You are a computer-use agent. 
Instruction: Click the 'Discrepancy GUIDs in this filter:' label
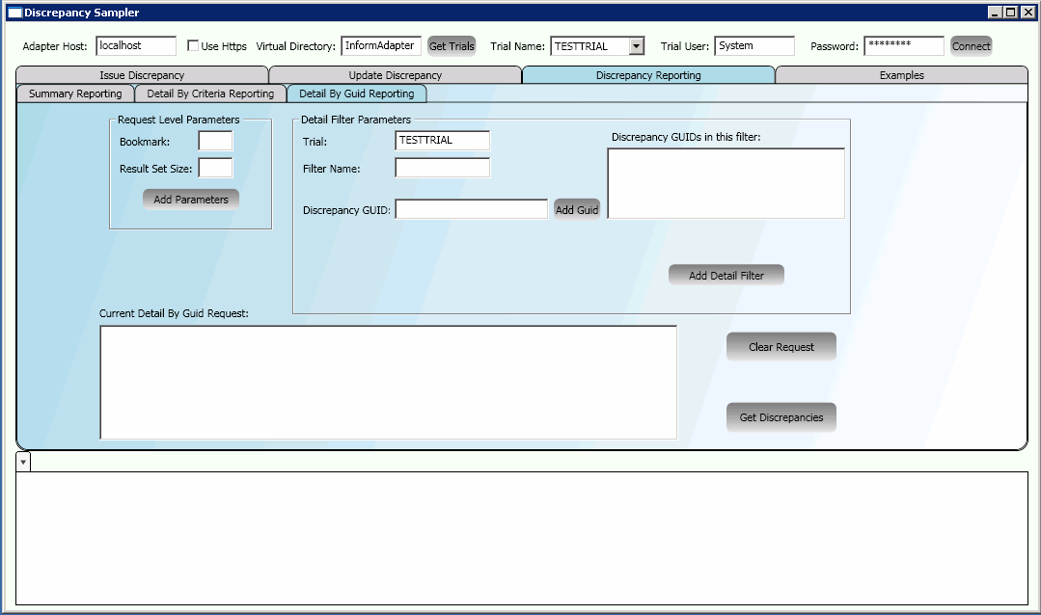(686, 137)
